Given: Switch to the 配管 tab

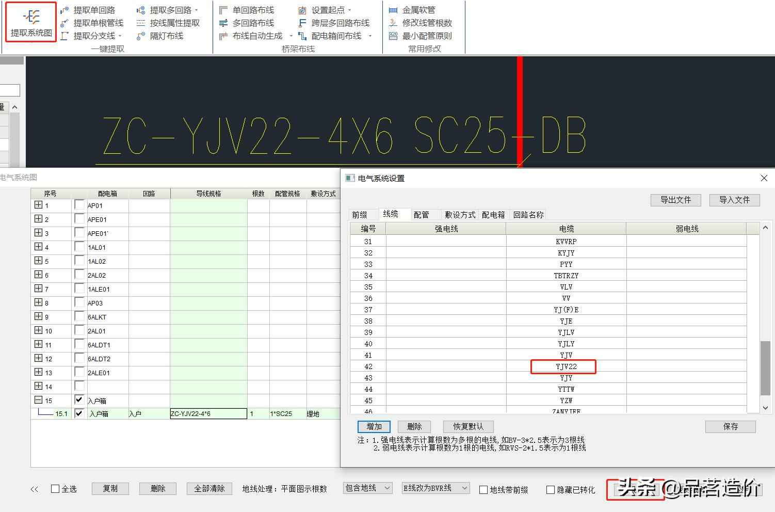Looking at the screenshot, I should pos(421,215).
